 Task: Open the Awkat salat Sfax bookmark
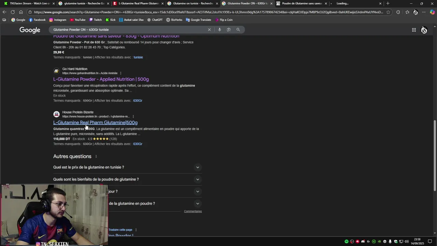(131, 20)
